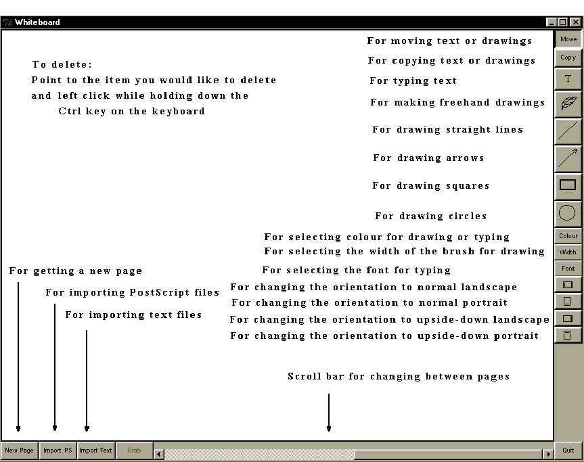Click 'Point to the item you would like to delete'
Image resolution: width=584 pixels, height=462 pixels.
point(154,80)
